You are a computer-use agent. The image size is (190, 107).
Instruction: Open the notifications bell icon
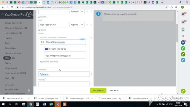[x=183, y=22]
